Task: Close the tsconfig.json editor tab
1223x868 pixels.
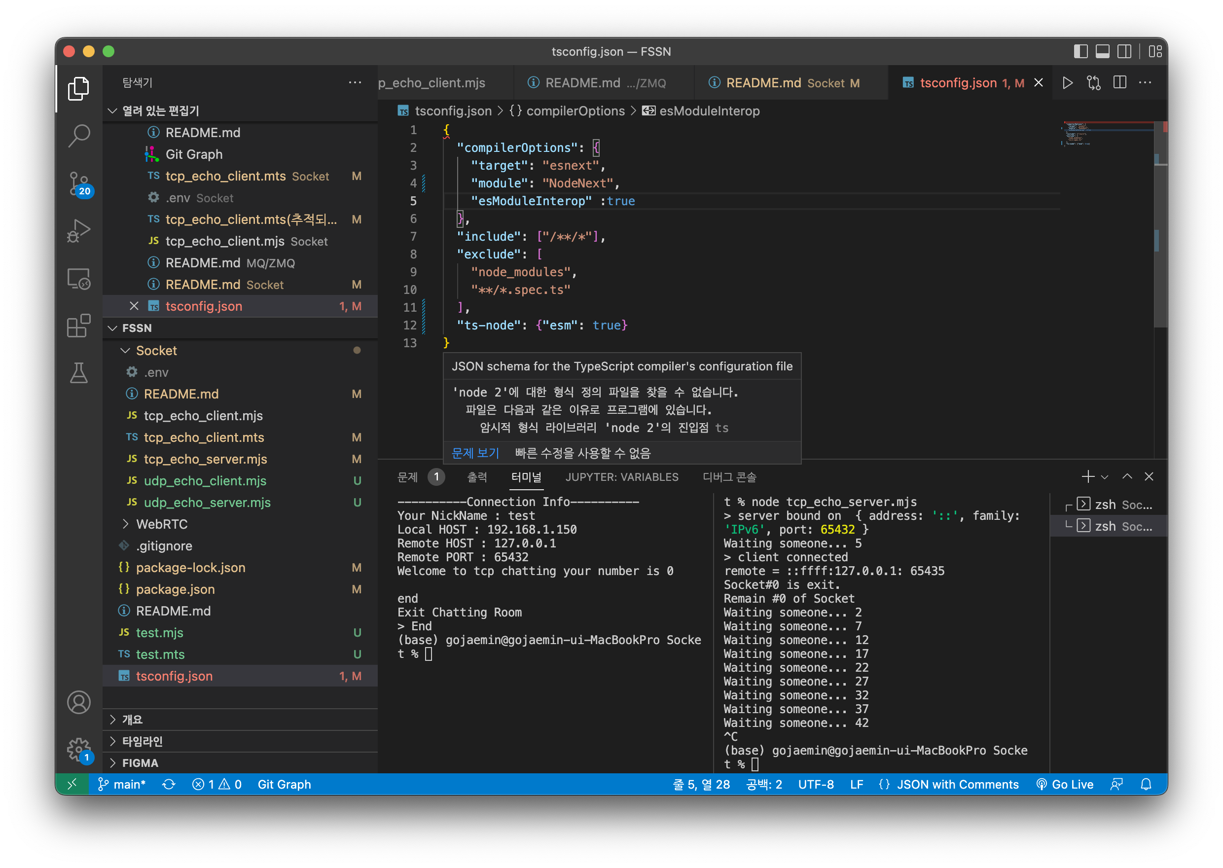Action: (x=1039, y=83)
